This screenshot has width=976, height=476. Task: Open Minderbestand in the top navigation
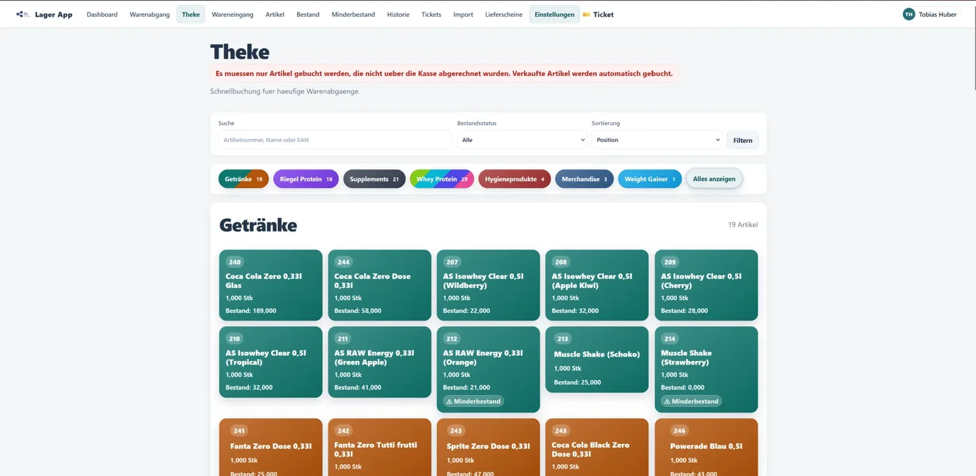click(x=353, y=15)
